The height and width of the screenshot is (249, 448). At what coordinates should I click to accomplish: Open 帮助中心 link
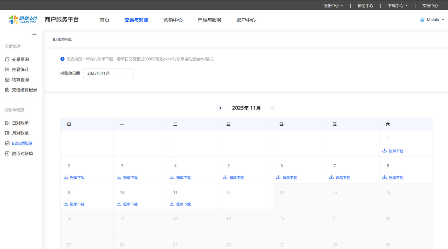click(365, 6)
